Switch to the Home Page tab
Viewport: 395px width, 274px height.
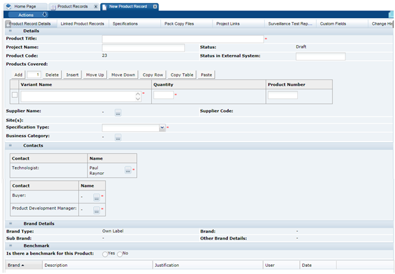pos(25,7)
